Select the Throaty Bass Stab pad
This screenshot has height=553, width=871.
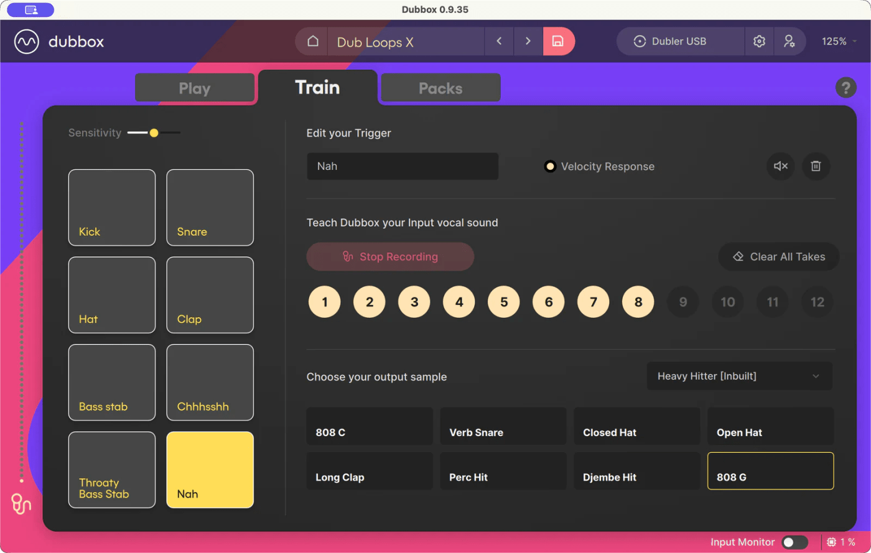112,470
